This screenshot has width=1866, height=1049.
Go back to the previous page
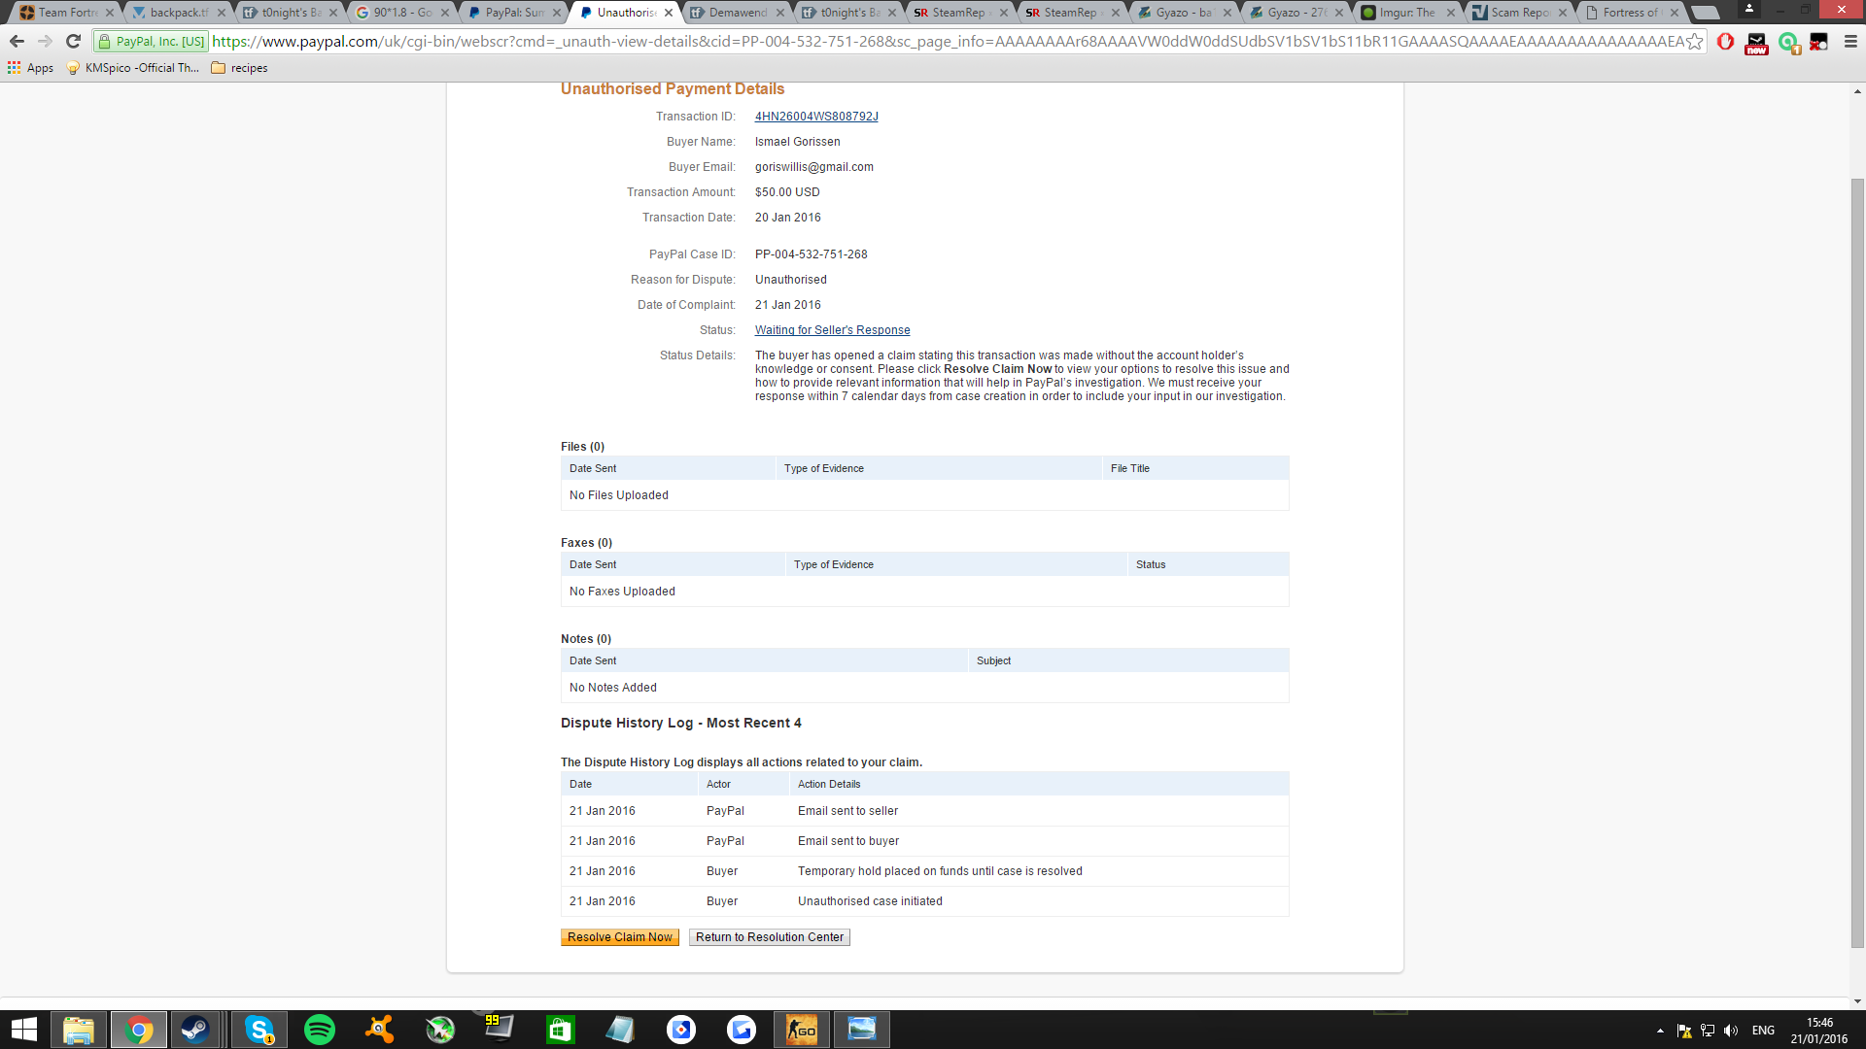coord(17,42)
